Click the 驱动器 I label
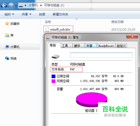The image size is (140, 126). (91, 111)
